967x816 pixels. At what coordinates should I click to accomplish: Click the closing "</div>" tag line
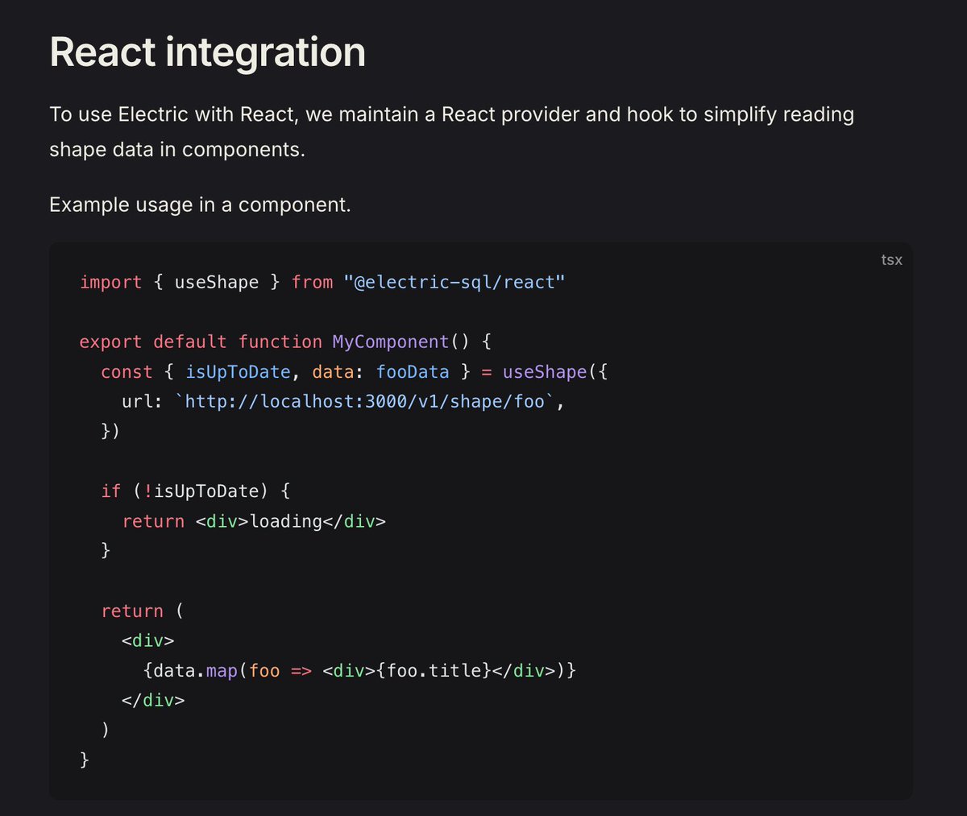click(x=153, y=700)
